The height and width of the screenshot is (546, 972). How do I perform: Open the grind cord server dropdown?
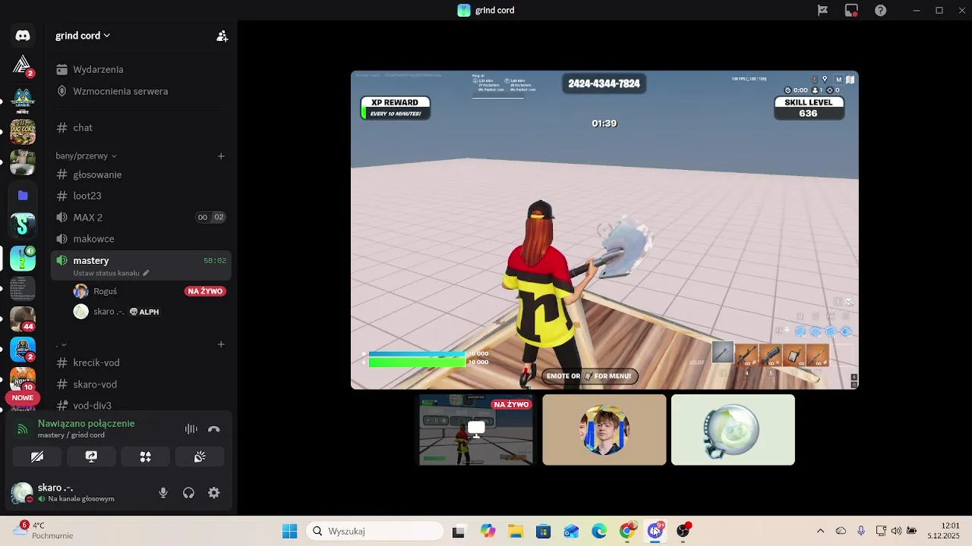(83, 36)
